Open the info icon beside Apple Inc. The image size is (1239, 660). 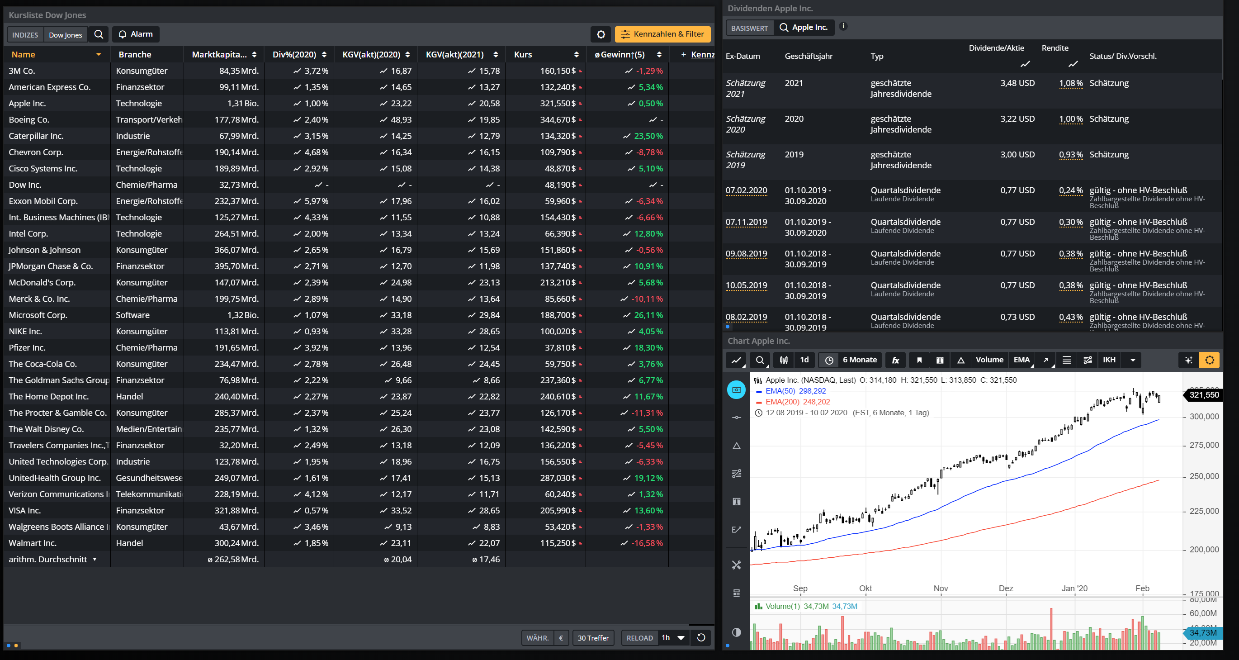(843, 26)
